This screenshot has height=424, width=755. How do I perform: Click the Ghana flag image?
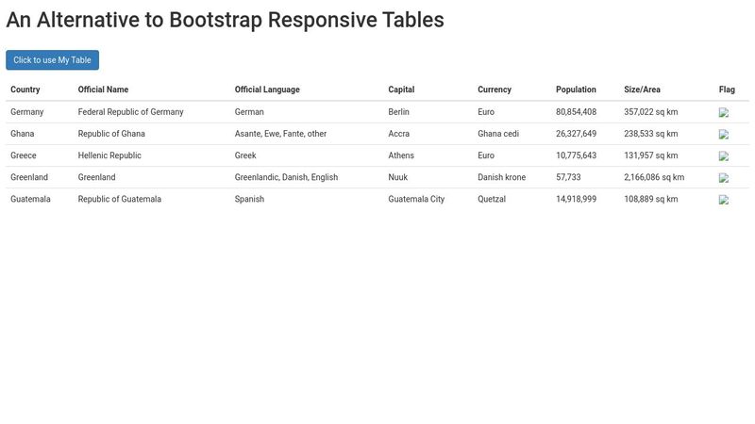(723, 134)
